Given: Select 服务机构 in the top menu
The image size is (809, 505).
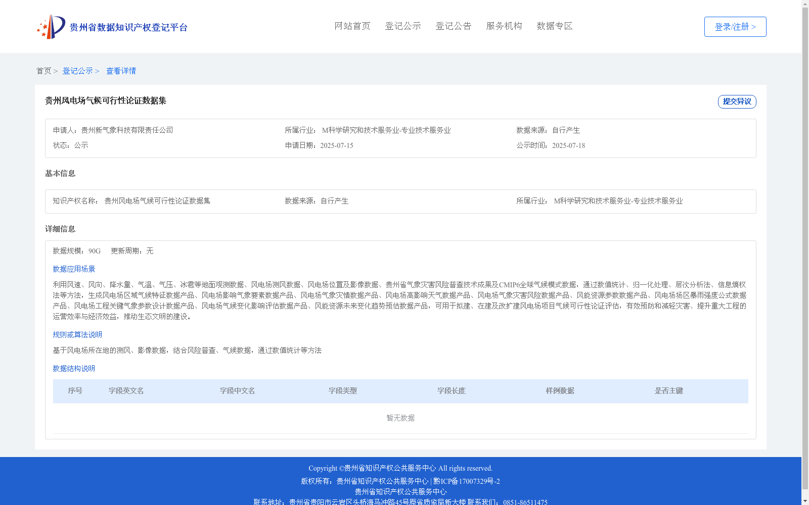Looking at the screenshot, I should 504,26.
